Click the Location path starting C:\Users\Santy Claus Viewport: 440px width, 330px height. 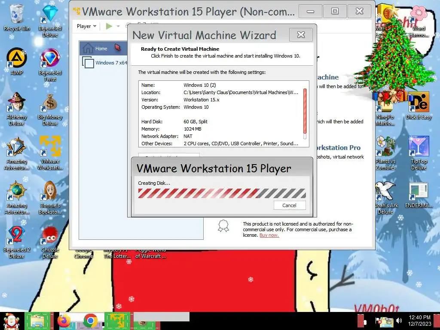pyautogui.click(x=241, y=92)
